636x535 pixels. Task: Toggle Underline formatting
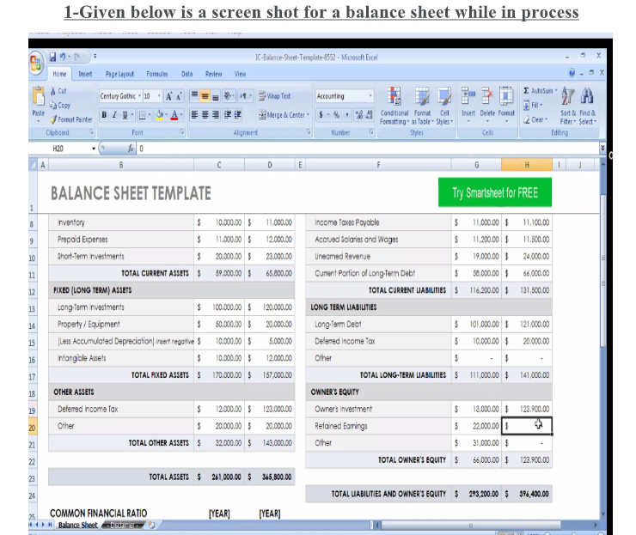pos(125,115)
